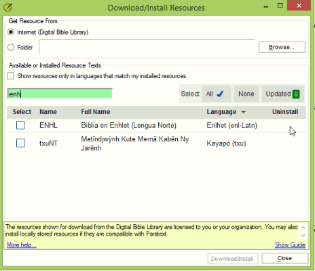
Task: Minimize the Download/Install Resources window
Action: pos(266,7)
